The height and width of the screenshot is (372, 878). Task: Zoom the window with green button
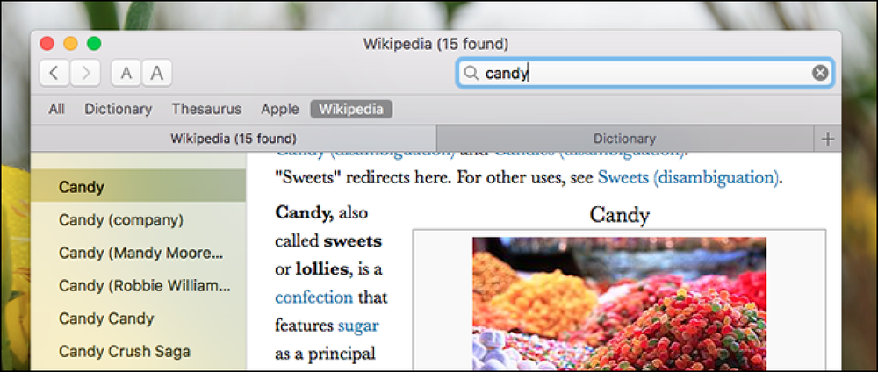pos(94,44)
